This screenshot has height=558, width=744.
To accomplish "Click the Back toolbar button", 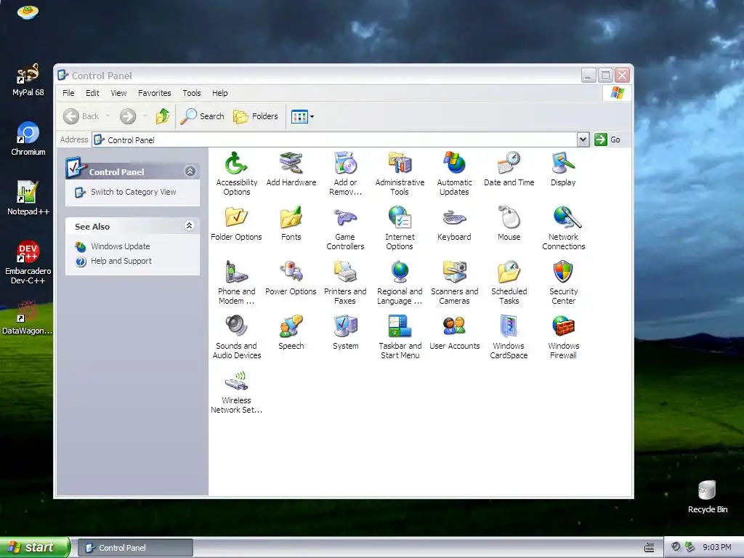I will coord(81,116).
